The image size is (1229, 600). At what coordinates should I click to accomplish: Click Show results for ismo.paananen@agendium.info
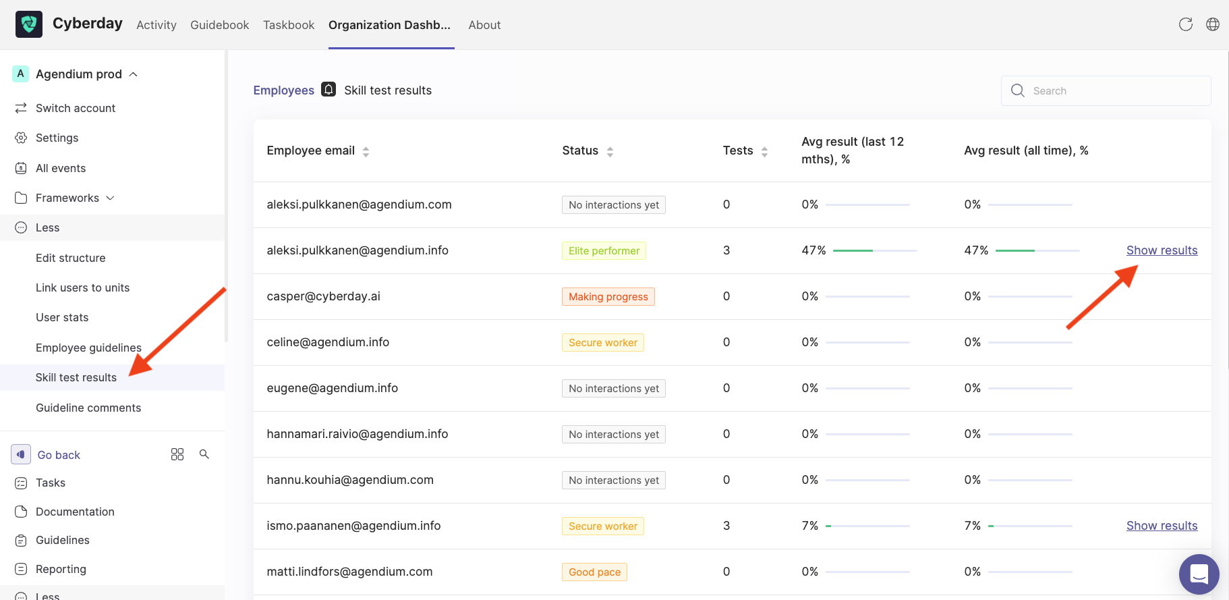click(x=1162, y=526)
